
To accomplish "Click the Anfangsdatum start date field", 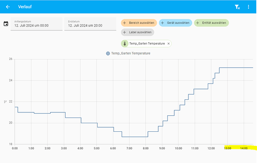I will coord(37,24).
